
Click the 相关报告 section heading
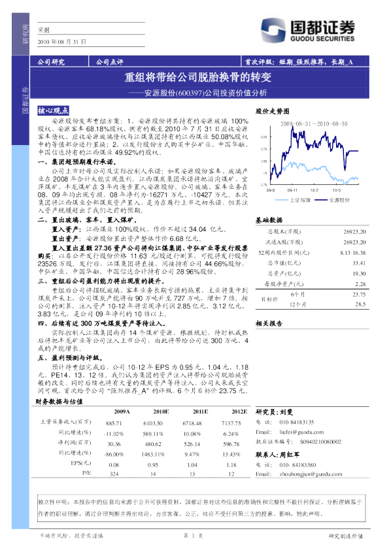coord(269,323)
